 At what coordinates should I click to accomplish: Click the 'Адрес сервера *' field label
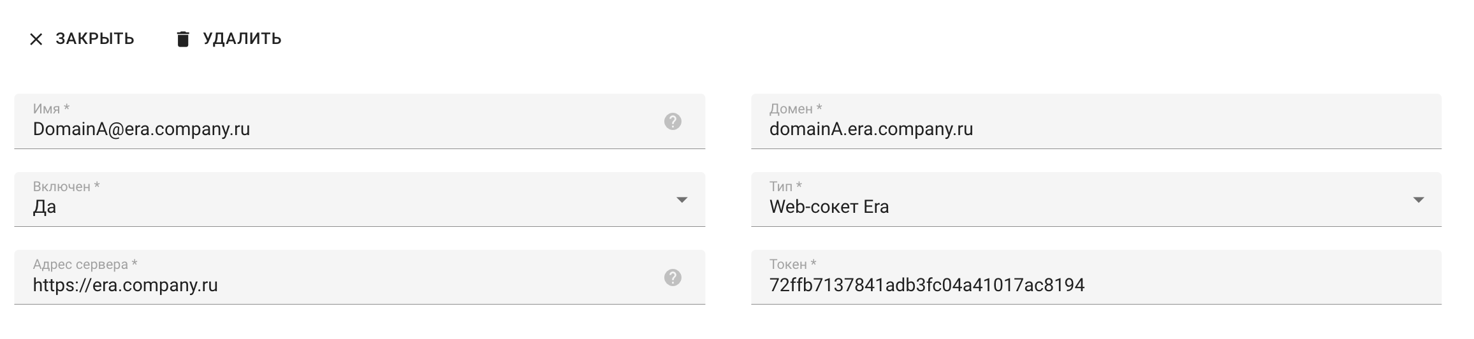click(x=85, y=264)
